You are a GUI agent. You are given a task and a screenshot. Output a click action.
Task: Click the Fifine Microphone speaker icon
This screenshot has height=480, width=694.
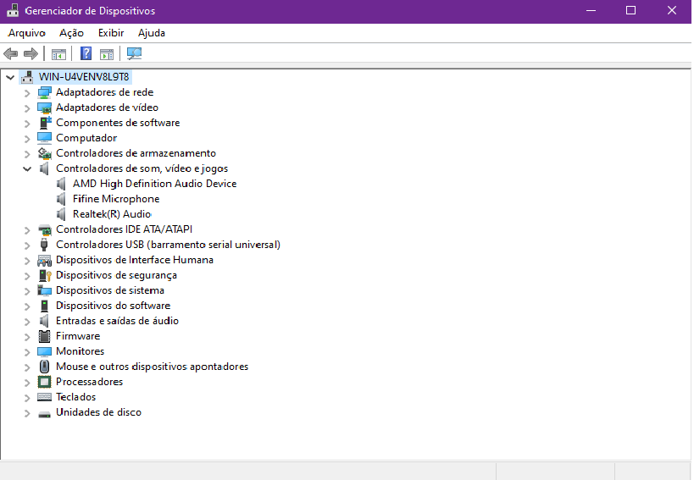[62, 199]
